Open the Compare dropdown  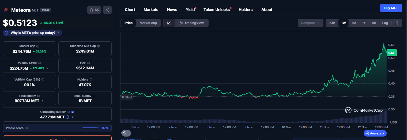pyautogui.click(x=310, y=23)
